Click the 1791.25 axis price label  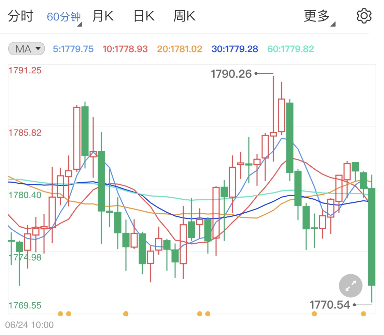pyautogui.click(x=25, y=71)
